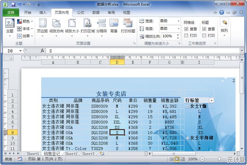This screenshot has height=165, width=247.
Task: Click the 文件 file button
Action: [x=11, y=13]
